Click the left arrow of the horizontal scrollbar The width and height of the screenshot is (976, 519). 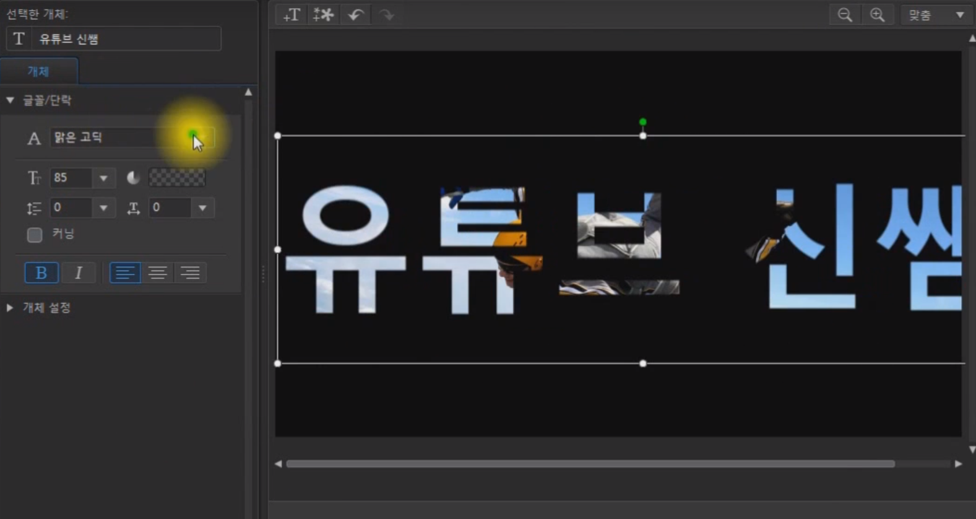click(x=279, y=464)
